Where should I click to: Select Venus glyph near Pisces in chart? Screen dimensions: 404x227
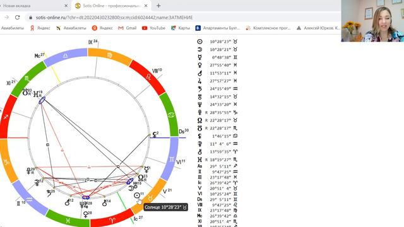click(x=86, y=214)
